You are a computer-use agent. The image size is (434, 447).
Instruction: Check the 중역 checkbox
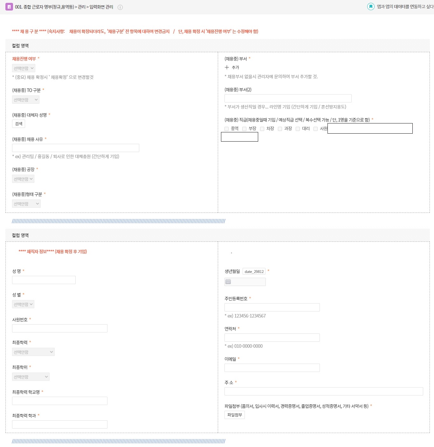pyautogui.click(x=227, y=129)
